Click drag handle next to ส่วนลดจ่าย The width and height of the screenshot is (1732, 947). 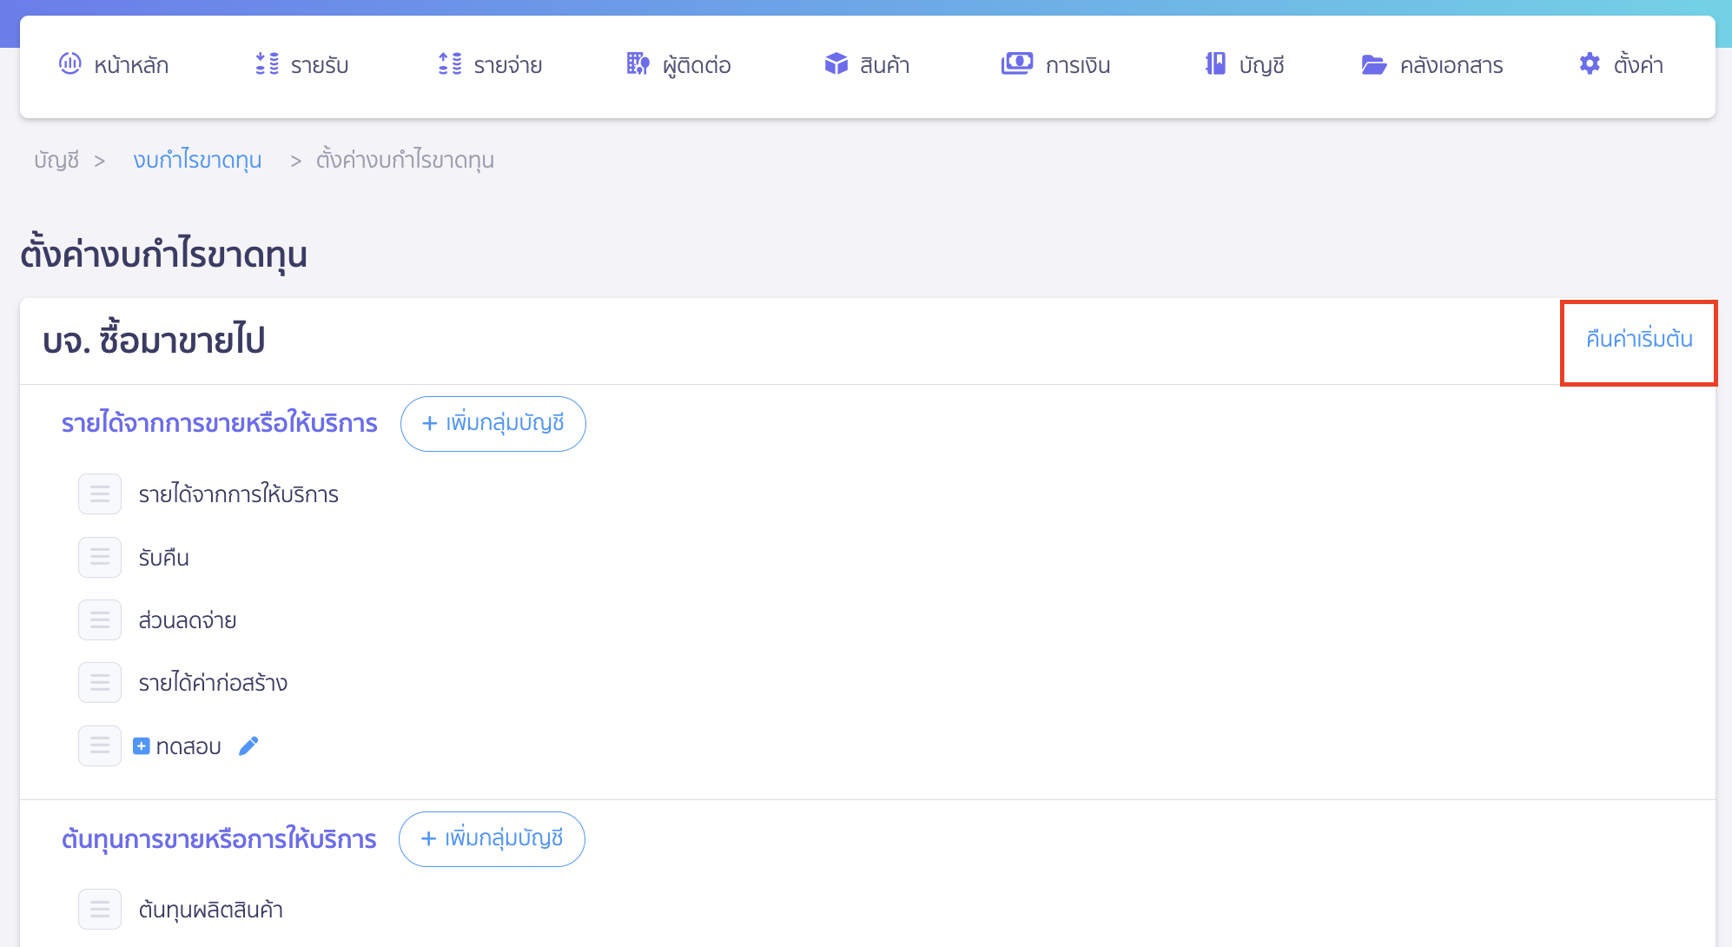point(100,620)
